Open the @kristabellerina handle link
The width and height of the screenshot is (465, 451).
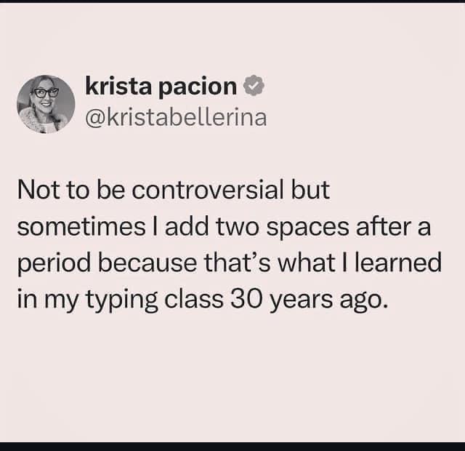click(175, 117)
